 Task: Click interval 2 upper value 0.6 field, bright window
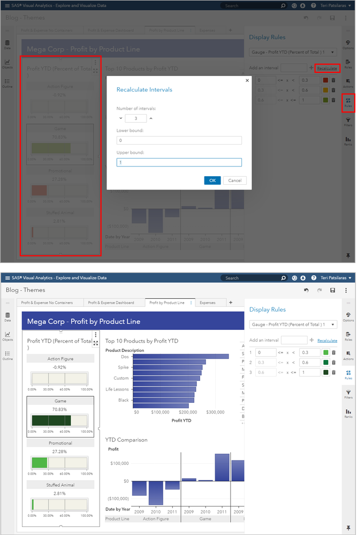[x=309, y=363]
